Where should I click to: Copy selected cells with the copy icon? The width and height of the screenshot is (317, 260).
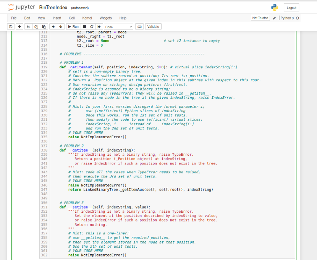pos(36,27)
